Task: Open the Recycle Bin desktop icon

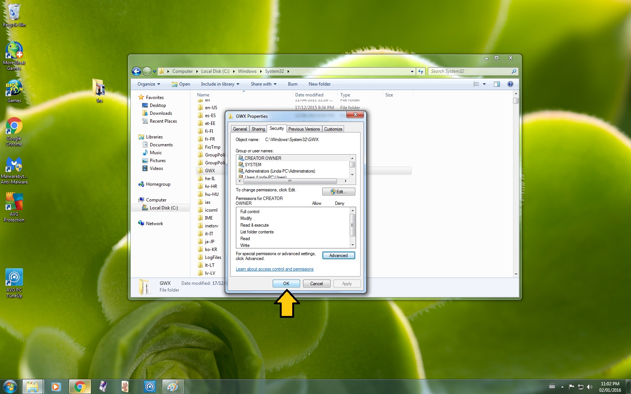Action: coord(14,15)
